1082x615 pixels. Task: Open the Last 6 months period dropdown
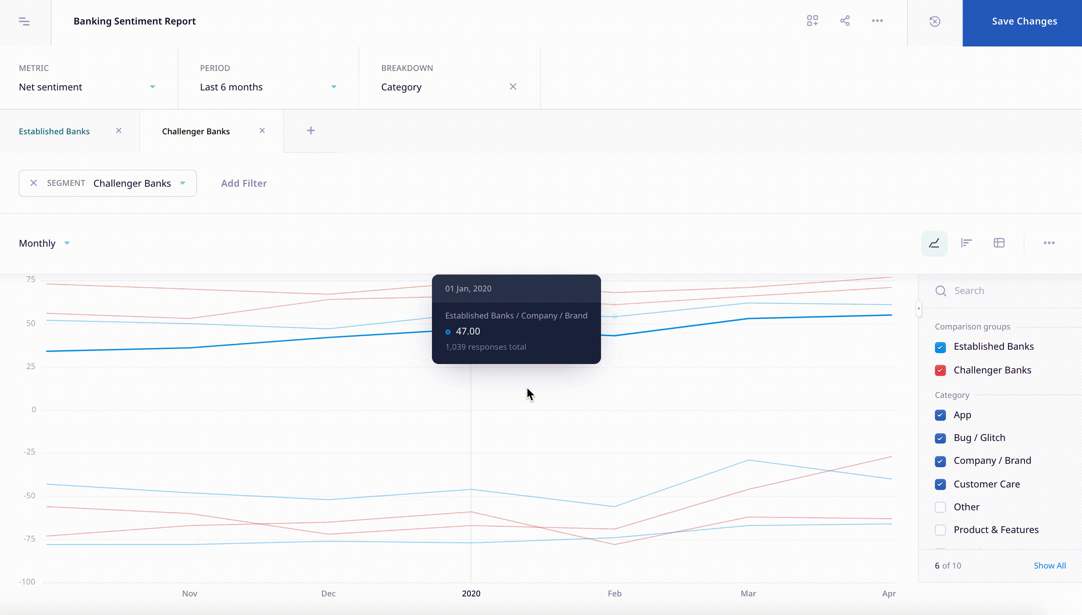click(x=268, y=87)
